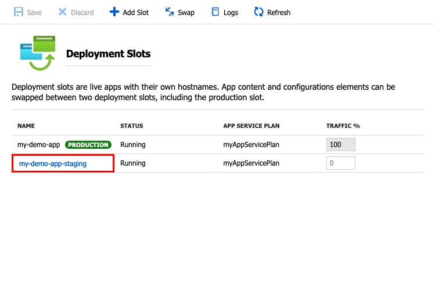The image size is (435, 286).
Task: Click the NAME column header
Action: (27, 126)
